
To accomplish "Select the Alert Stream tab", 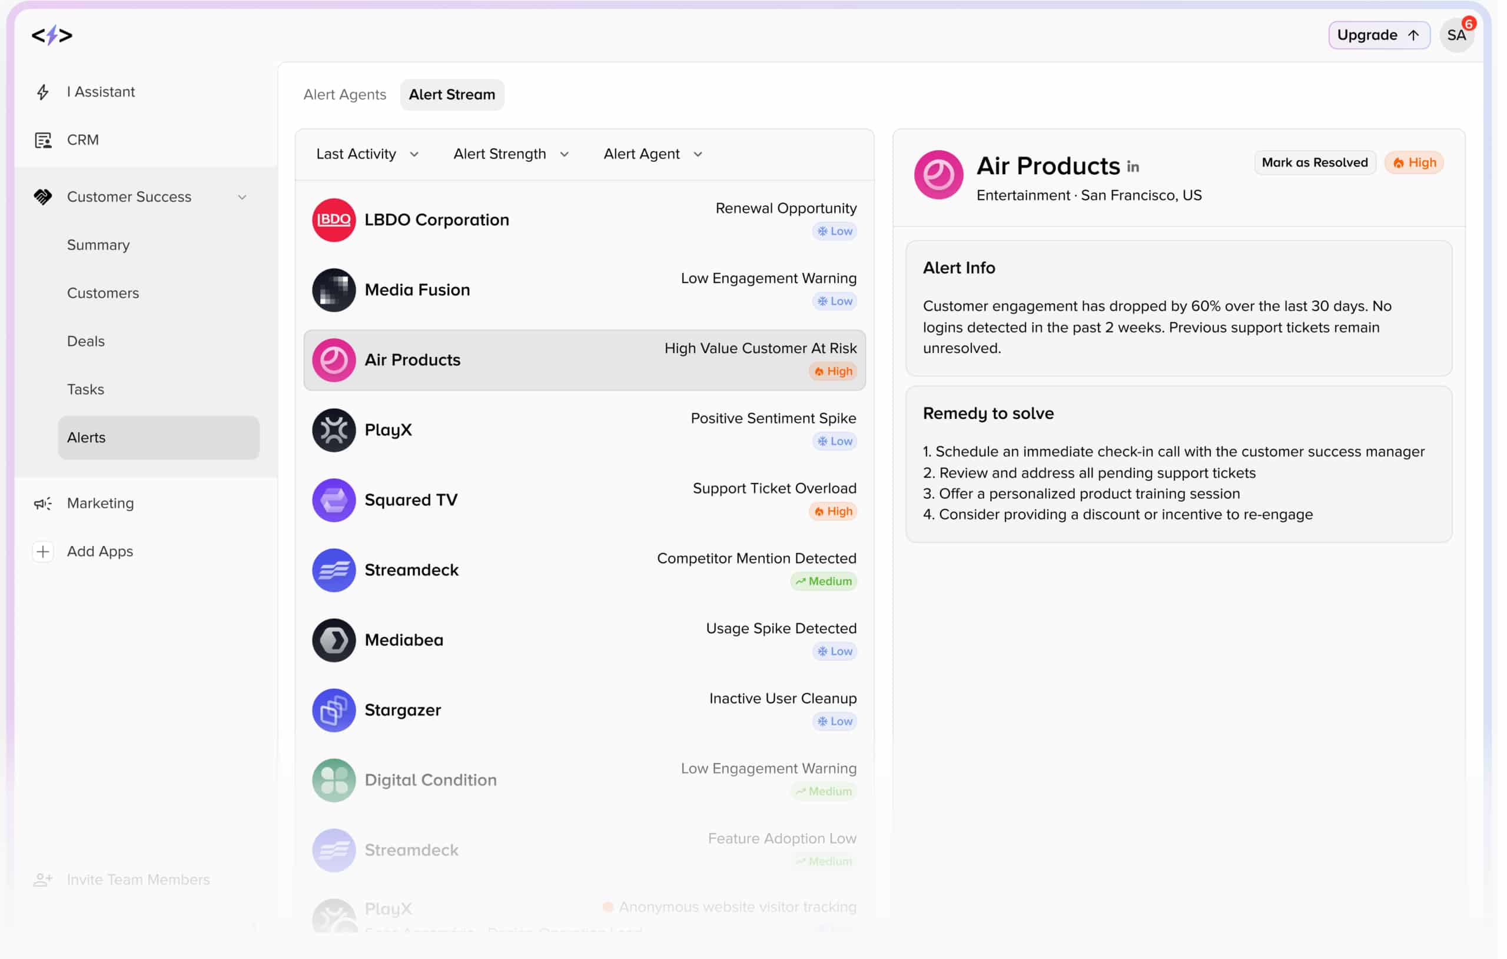I will (x=452, y=95).
